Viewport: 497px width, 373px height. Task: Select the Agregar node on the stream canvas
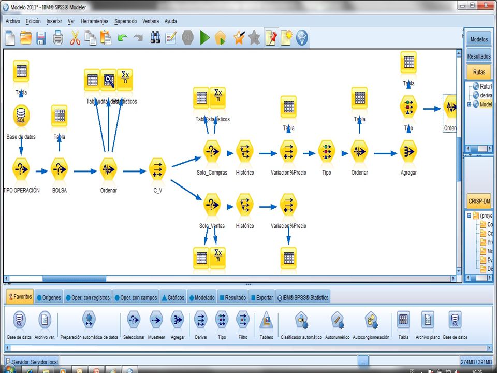click(x=408, y=152)
